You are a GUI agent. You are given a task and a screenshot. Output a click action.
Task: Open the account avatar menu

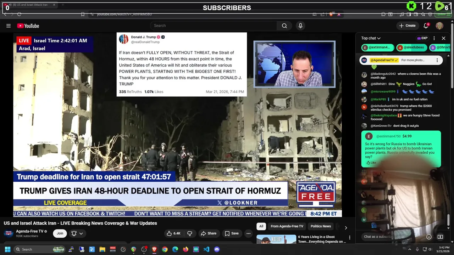(439, 25)
